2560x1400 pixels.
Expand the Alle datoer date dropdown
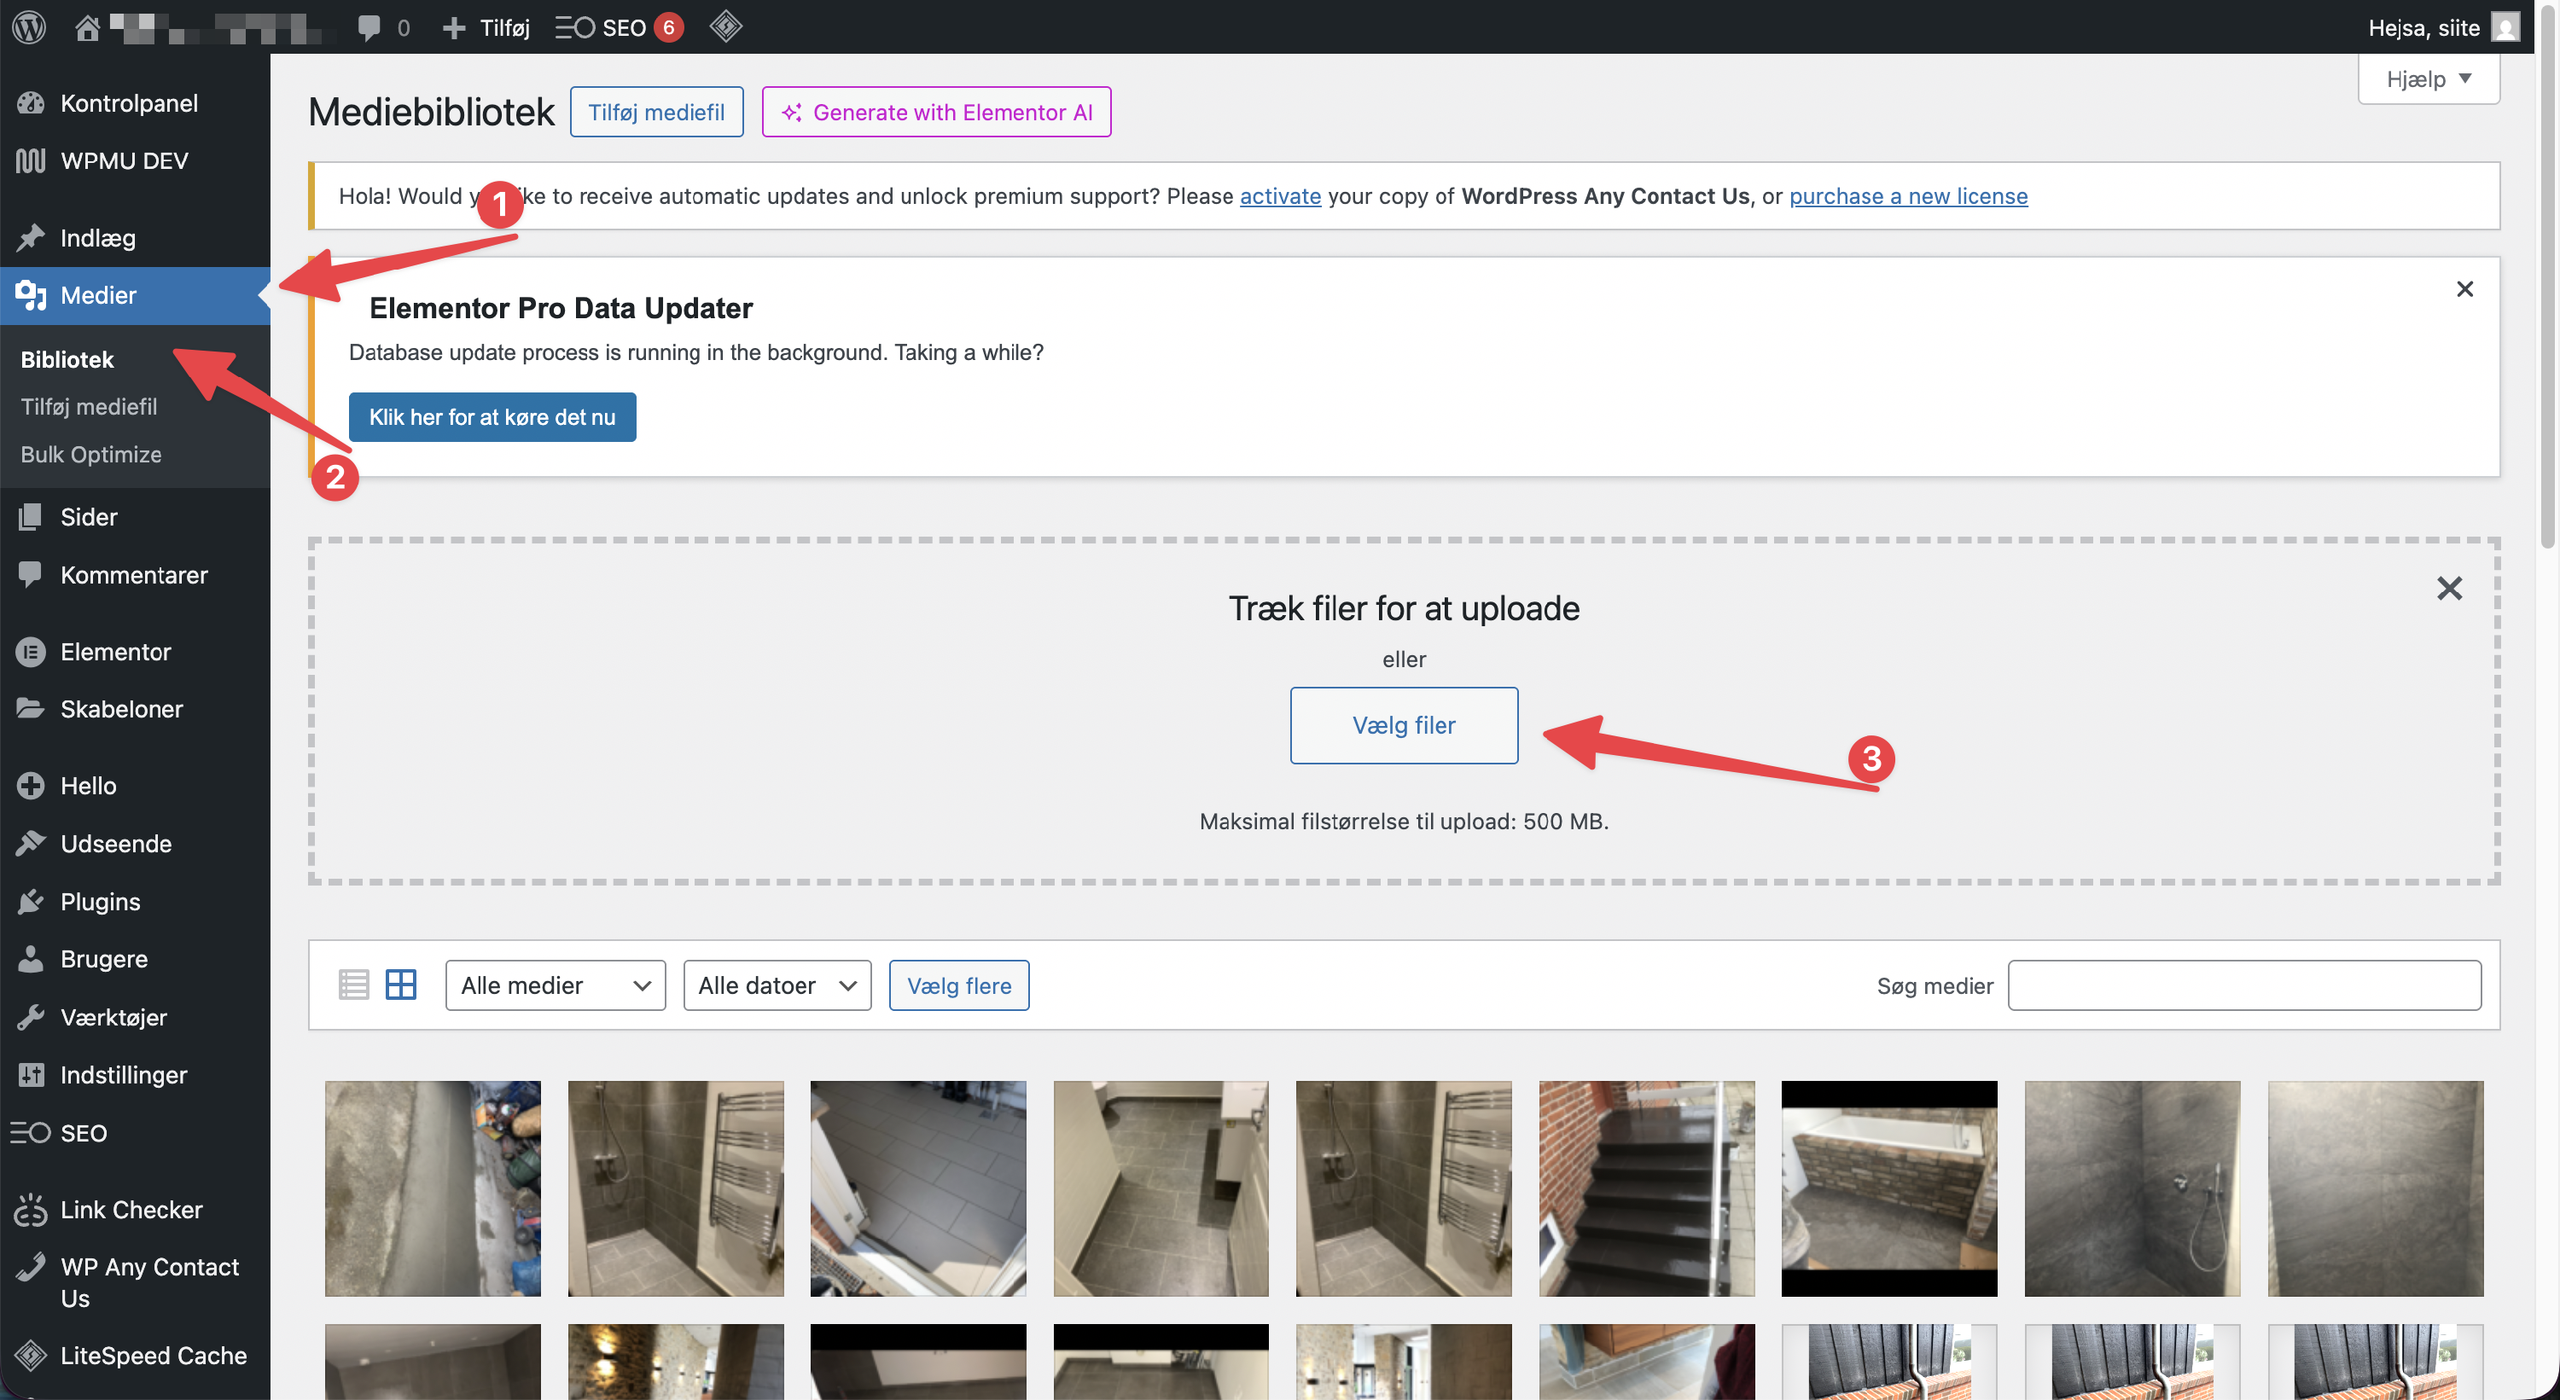777,985
